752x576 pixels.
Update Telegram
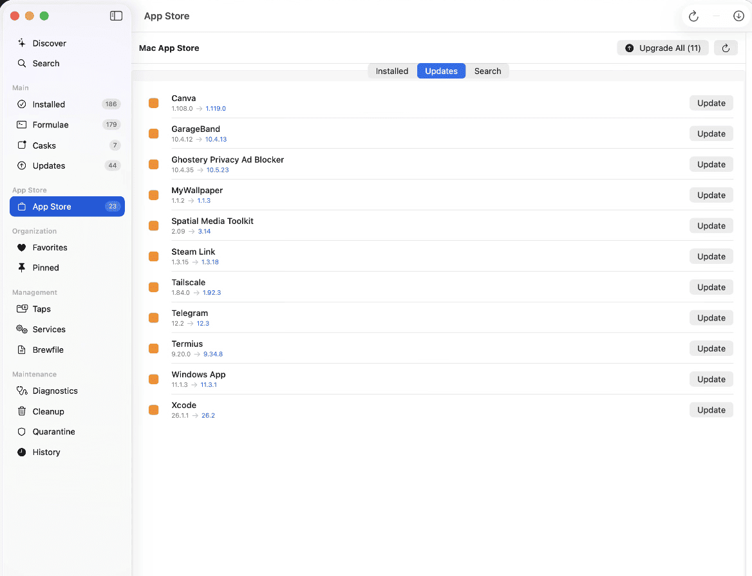coord(711,318)
